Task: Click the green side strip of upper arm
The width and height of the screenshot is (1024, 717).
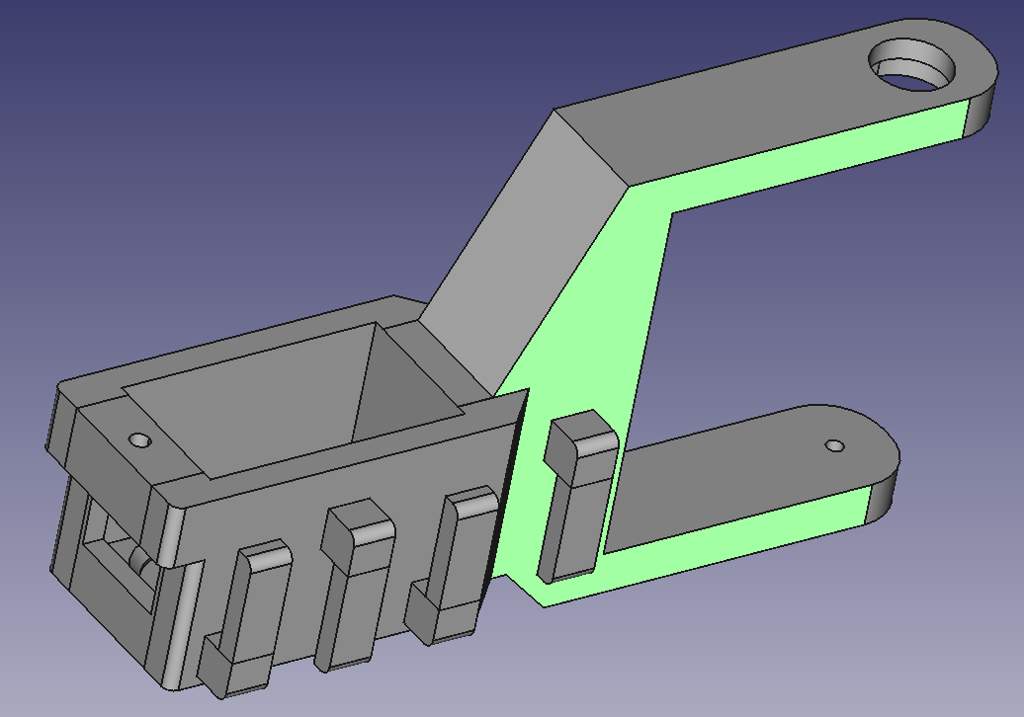Action: [811, 158]
